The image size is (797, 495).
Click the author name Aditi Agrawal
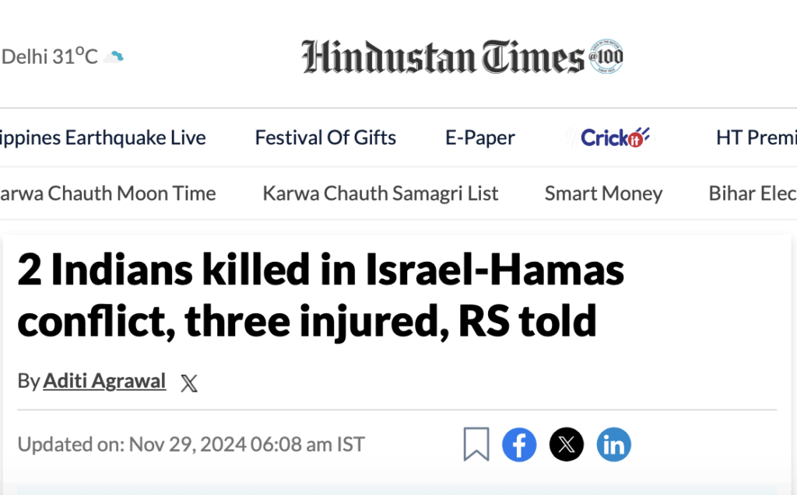coord(104,381)
